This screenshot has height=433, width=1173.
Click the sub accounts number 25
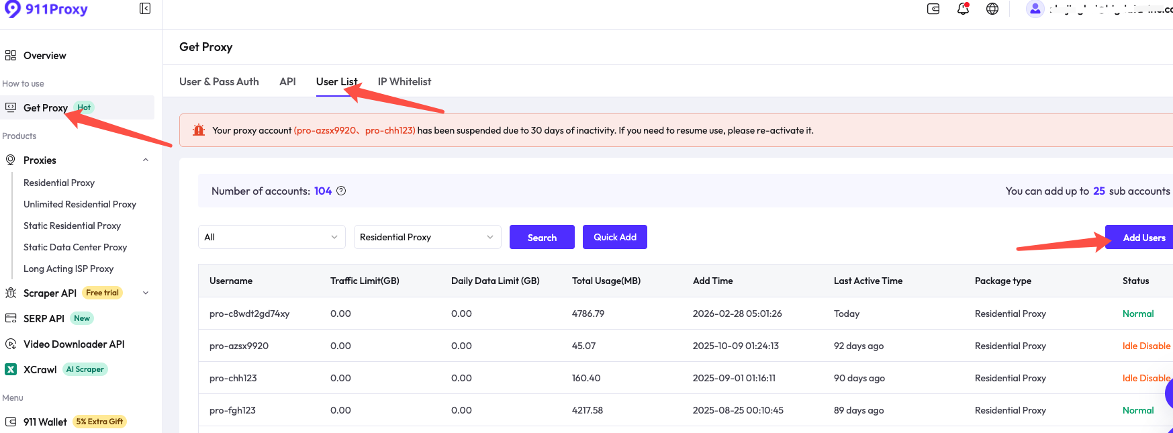tap(1099, 191)
